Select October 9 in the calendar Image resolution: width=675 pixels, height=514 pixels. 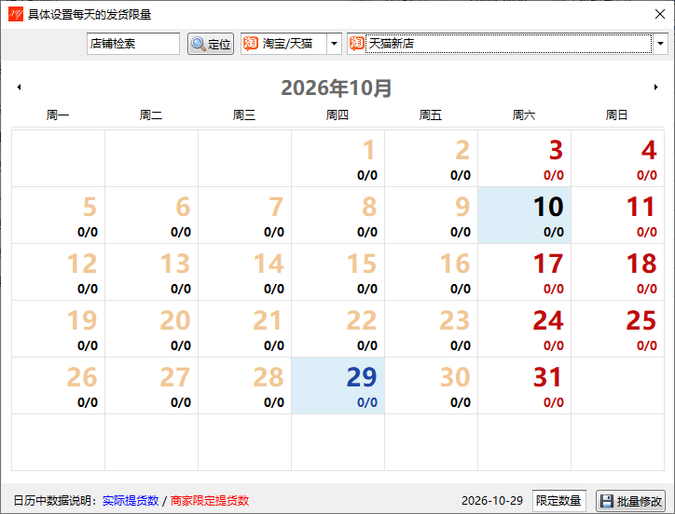click(432, 215)
